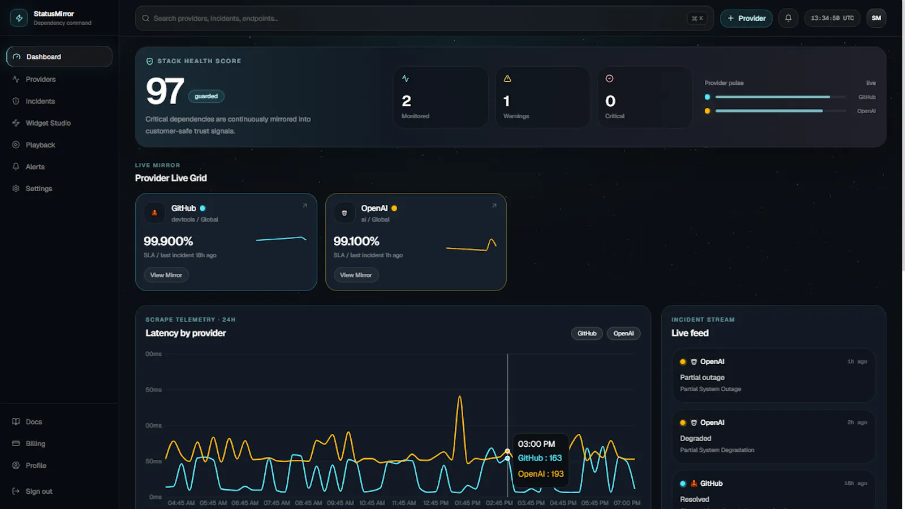This screenshot has width=905, height=509.
Task: Click OpenAI sparkline in provider card
Action: (x=471, y=245)
